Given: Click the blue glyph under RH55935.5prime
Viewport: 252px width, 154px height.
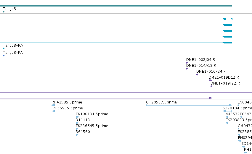Looking at the screenshot, I should click(x=54, y=111).
